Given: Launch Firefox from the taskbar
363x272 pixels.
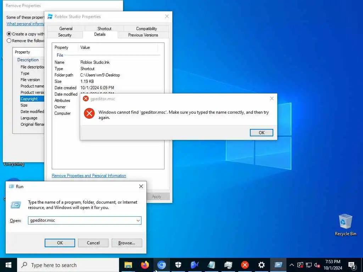Looking at the screenshot, I should [145, 265].
